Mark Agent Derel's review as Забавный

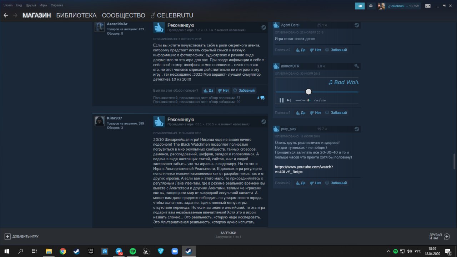[336, 50]
